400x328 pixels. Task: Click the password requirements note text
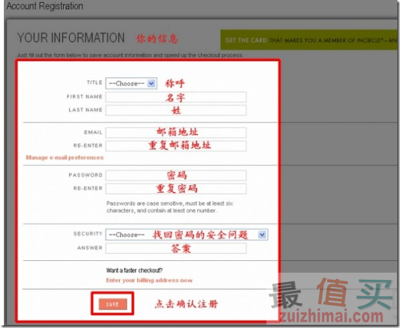[x=169, y=207]
